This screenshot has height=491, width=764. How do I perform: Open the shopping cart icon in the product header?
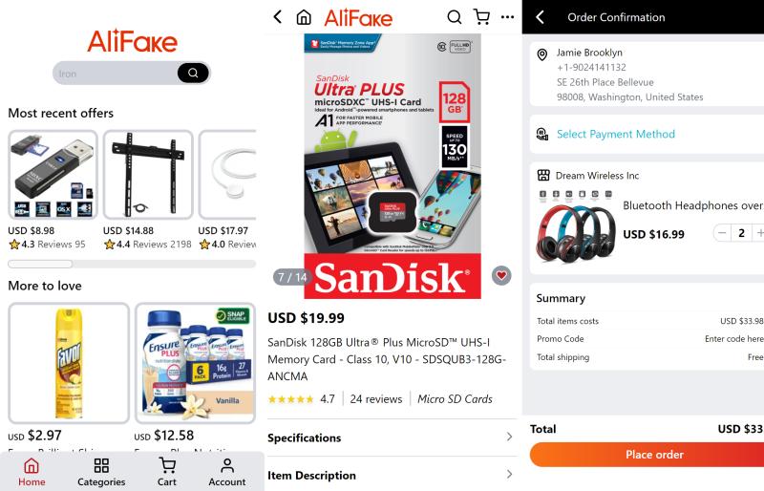[482, 17]
